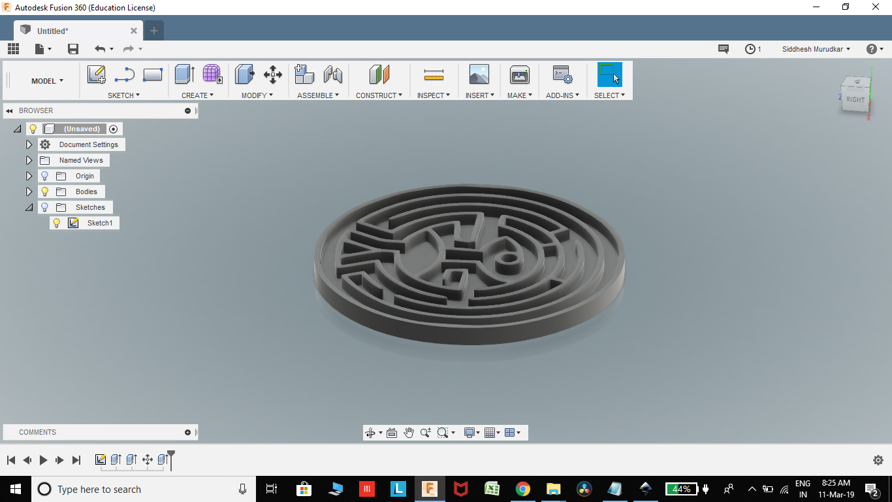The image size is (892, 502).
Task: Click the Insert image icon above INSERT
Action: tap(479, 74)
